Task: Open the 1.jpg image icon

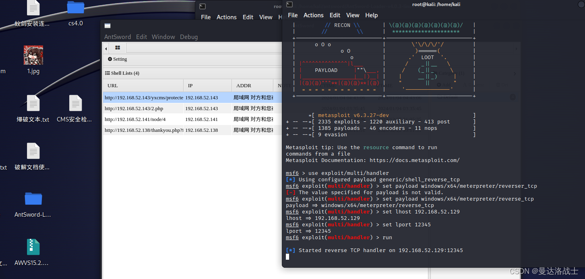Action: 33,55
